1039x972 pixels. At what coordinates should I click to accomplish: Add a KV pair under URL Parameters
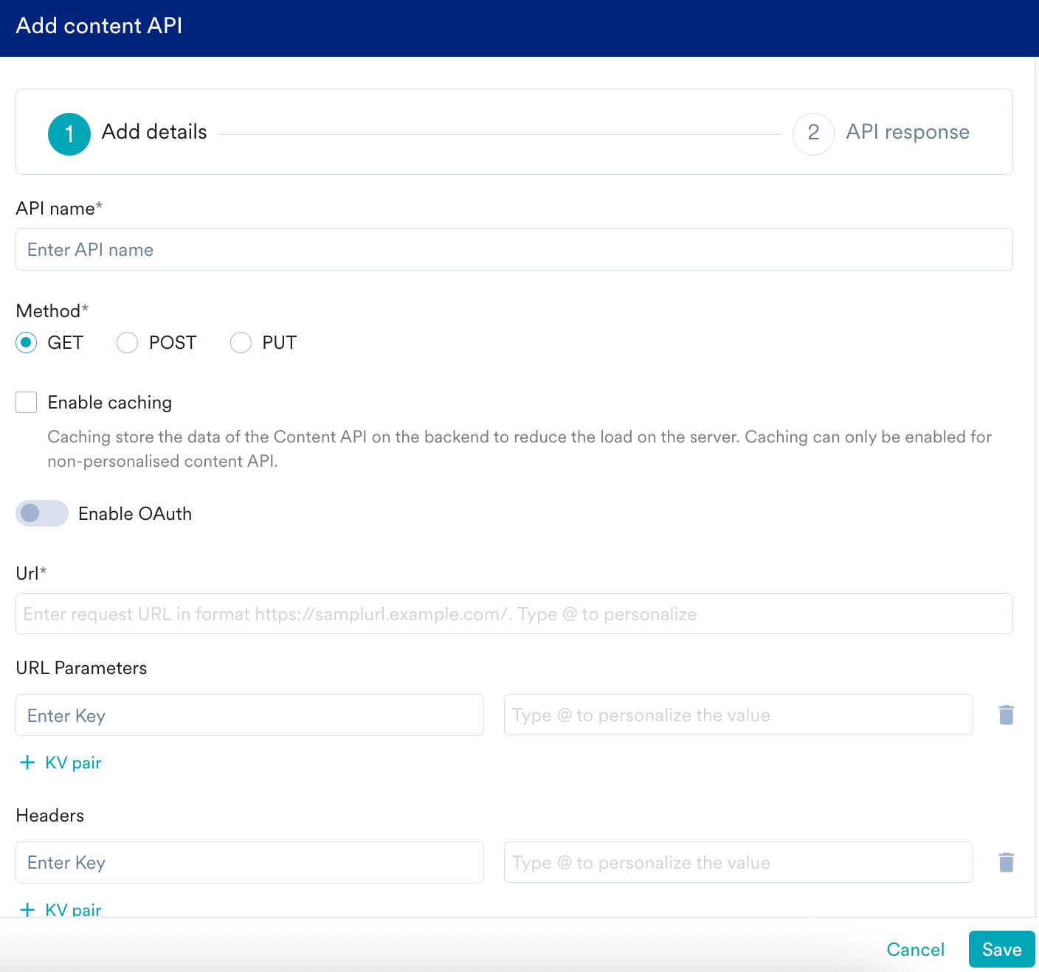coord(61,763)
